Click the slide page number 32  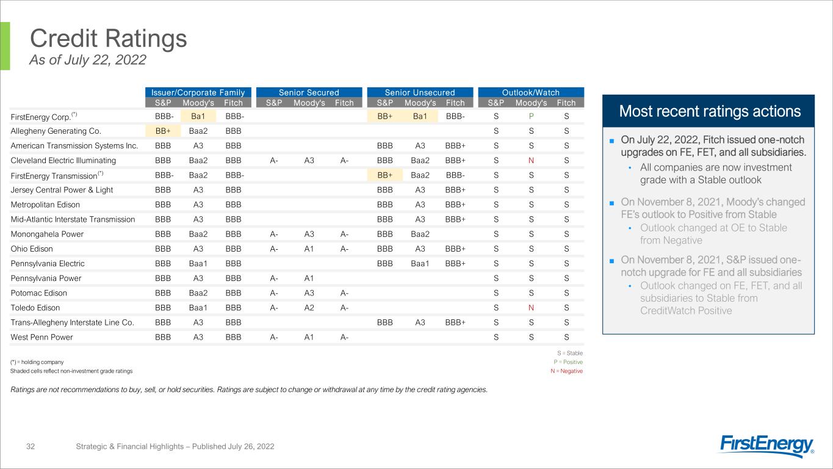click(x=30, y=447)
